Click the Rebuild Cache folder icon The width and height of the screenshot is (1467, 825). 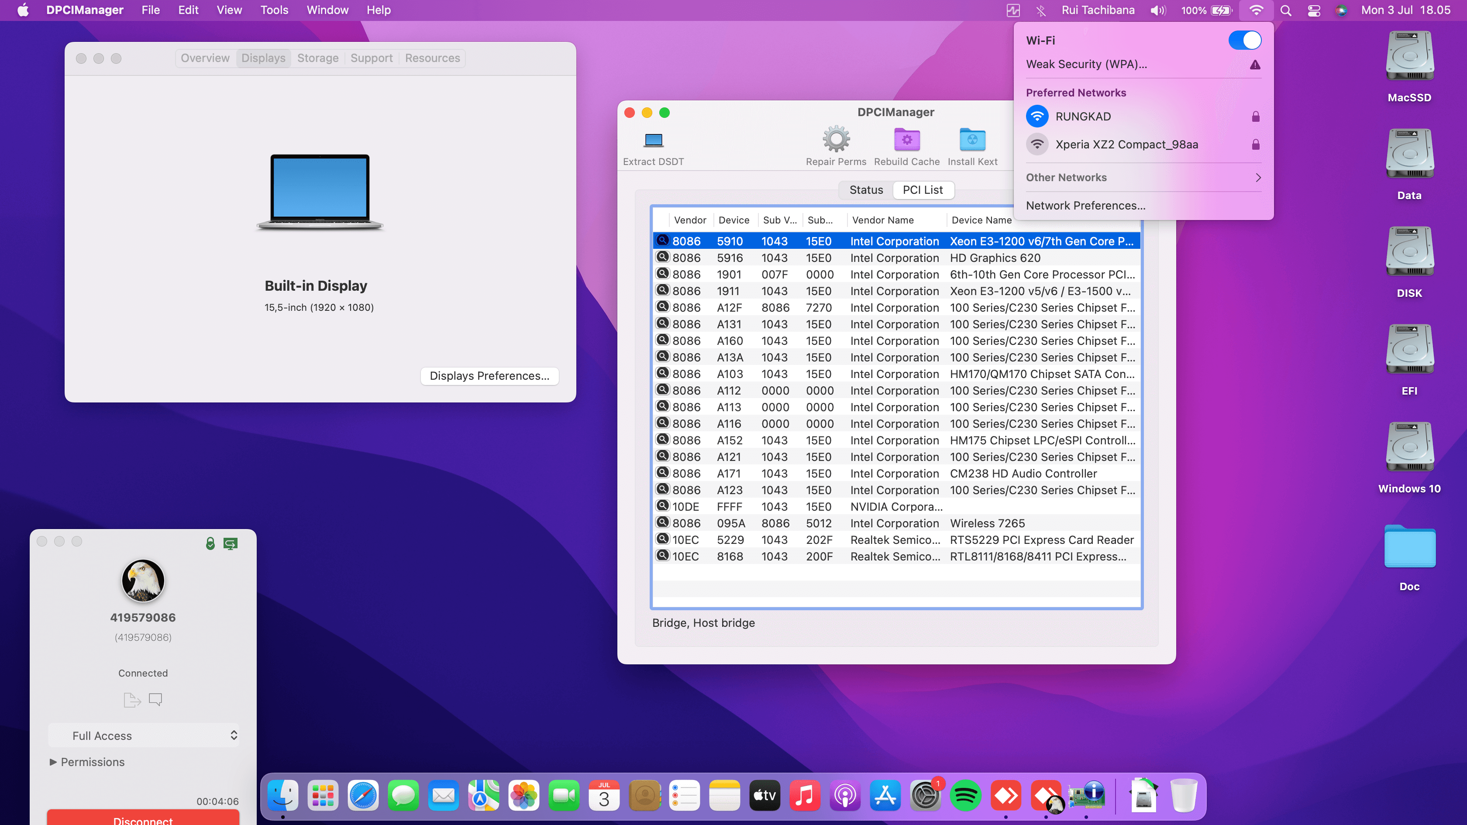907,140
